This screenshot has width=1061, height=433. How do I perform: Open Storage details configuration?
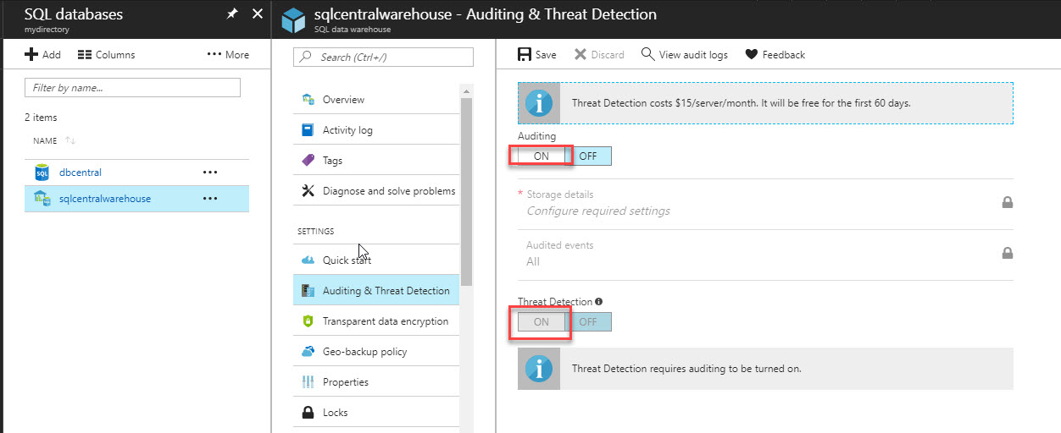pyautogui.click(x=765, y=203)
